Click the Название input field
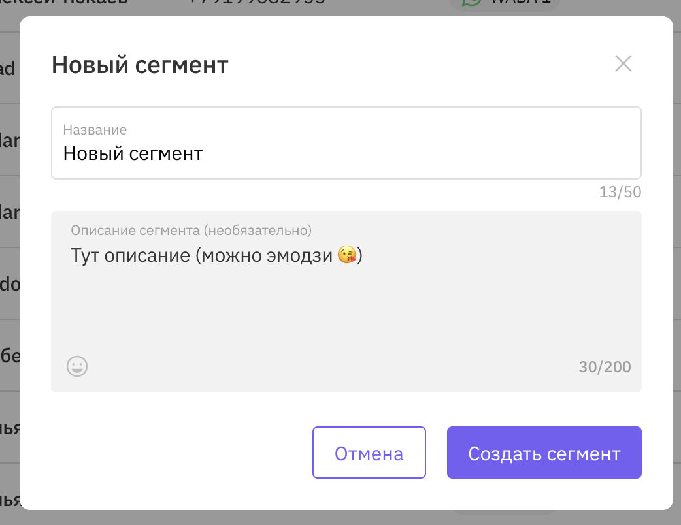 point(346,143)
